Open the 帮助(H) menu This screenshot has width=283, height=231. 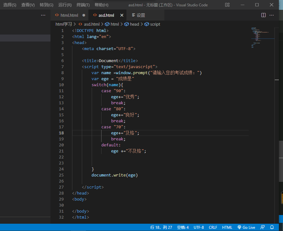[102, 5]
